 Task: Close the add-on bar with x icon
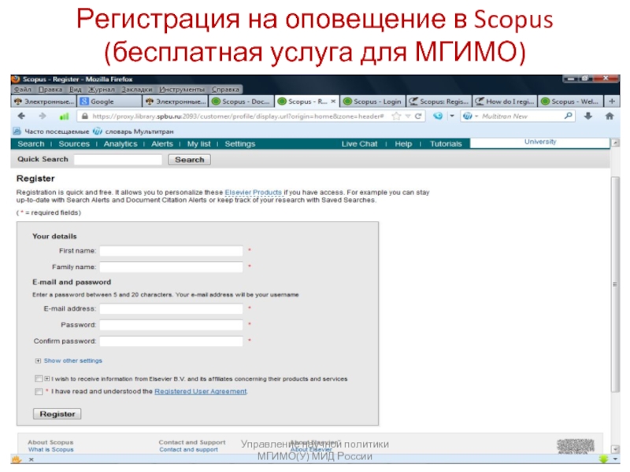point(31,459)
